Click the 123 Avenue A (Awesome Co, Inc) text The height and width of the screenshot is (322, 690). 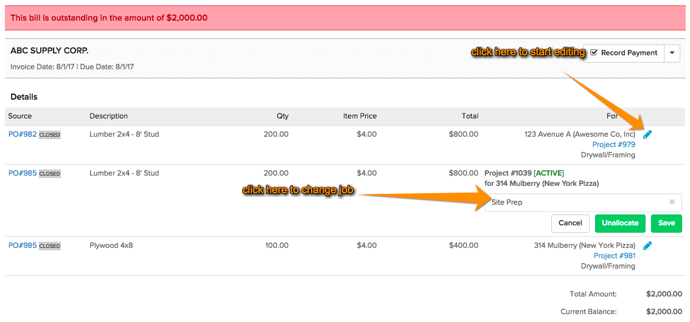pos(580,134)
